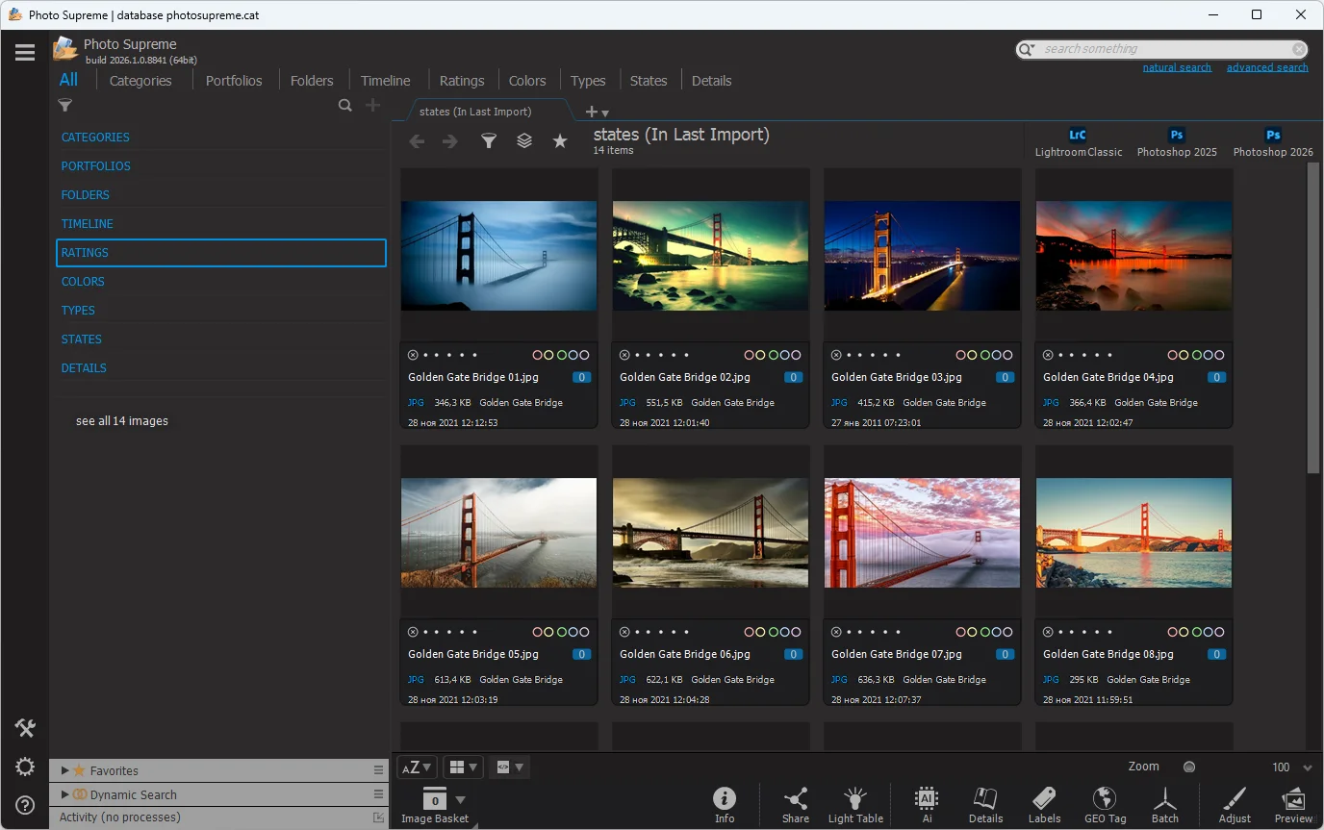This screenshot has height=830, width=1324.
Task: Click the advanced search link
Action: point(1266,67)
